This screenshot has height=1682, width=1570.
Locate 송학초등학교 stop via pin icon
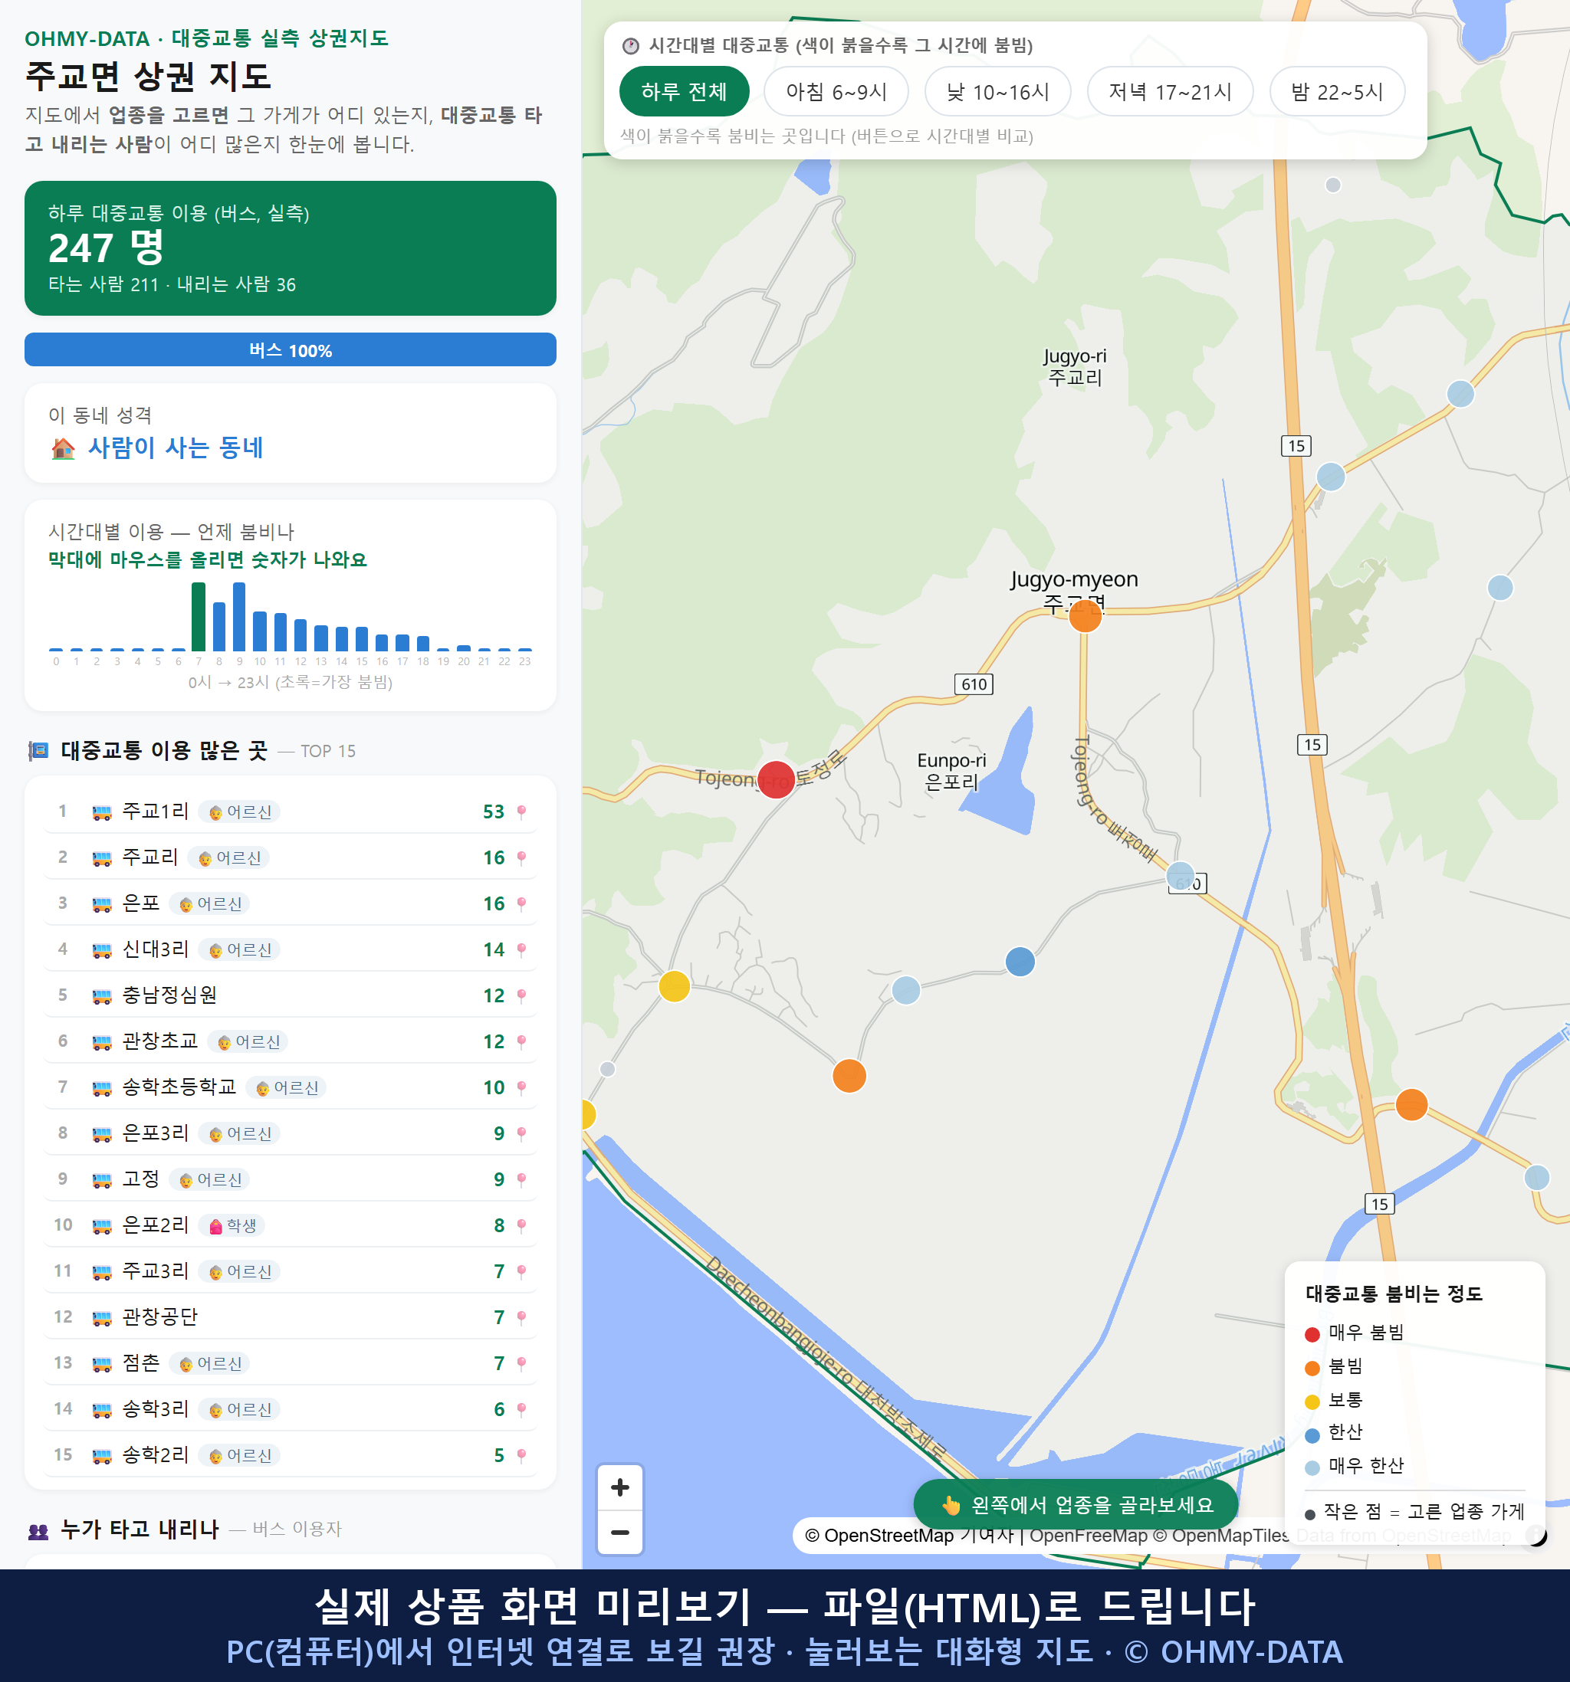point(521,1088)
